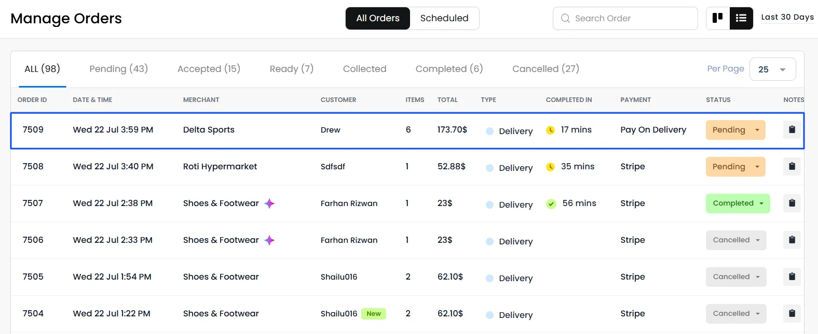This screenshot has width=818, height=334.
Task: Switch to Scheduled orders
Action: pos(444,18)
